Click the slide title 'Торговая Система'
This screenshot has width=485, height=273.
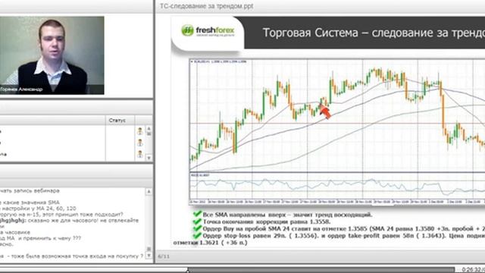click(x=310, y=33)
